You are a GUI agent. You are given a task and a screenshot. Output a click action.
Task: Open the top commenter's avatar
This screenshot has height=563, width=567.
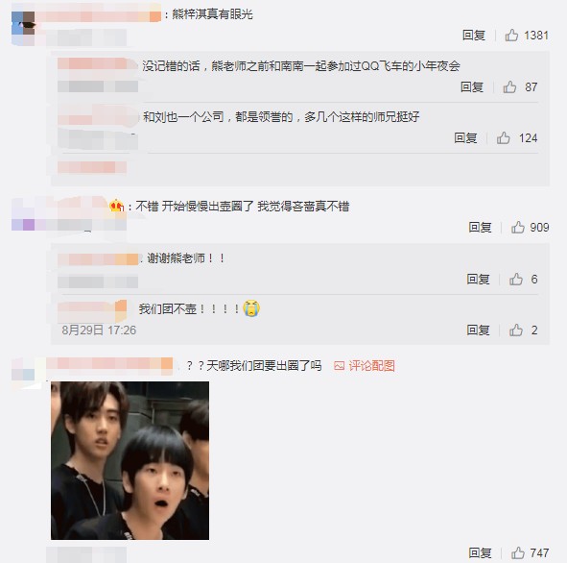tap(23, 23)
